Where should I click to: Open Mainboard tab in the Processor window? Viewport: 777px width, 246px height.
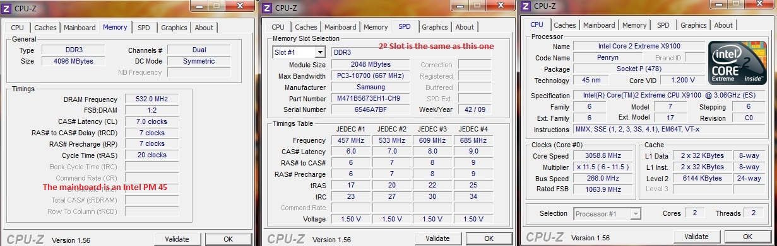click(x=599, y=25)
